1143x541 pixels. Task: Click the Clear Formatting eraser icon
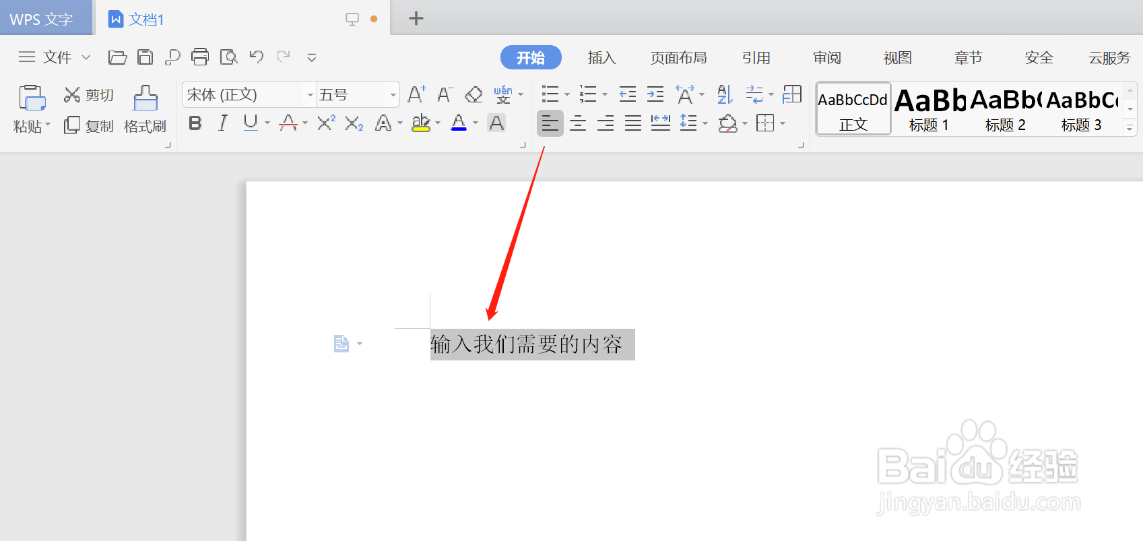tap(473, 94)
